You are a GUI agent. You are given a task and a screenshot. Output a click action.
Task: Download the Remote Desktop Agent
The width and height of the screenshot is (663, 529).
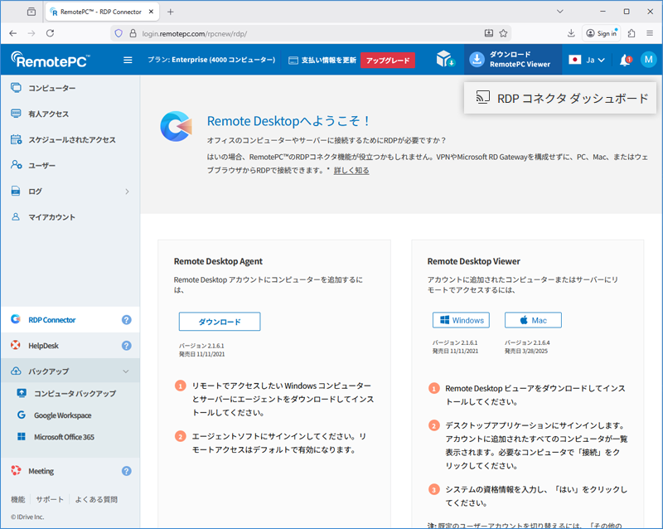pyautogui.click(x=220, y=322)
